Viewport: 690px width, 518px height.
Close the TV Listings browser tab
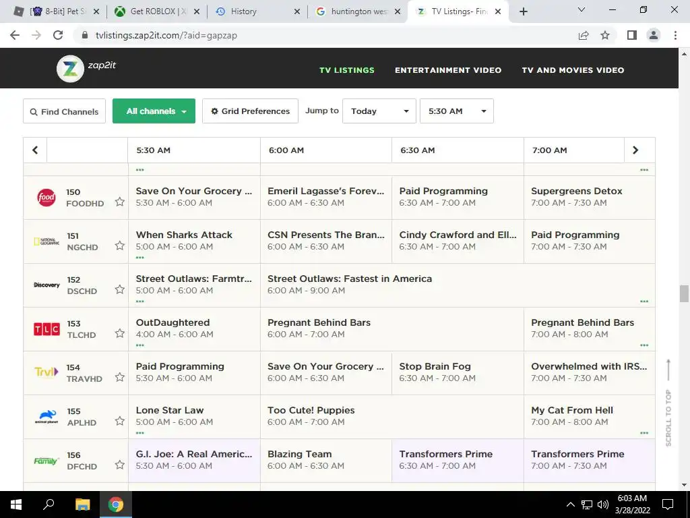coord(498,11)
